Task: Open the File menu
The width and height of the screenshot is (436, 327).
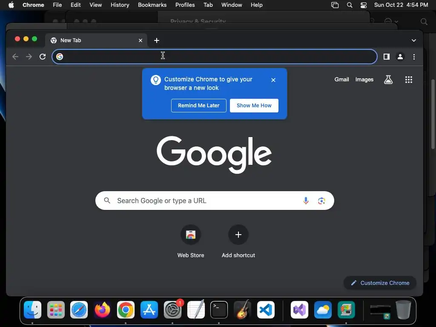Action: [x=57, y=5]
